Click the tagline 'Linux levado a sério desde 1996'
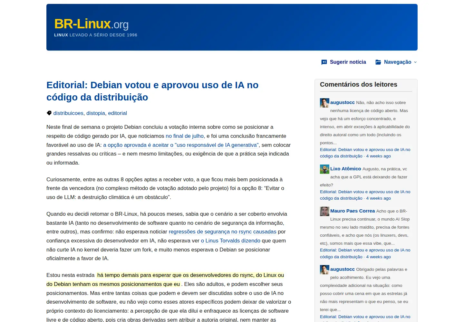 (x=96, y=35)
